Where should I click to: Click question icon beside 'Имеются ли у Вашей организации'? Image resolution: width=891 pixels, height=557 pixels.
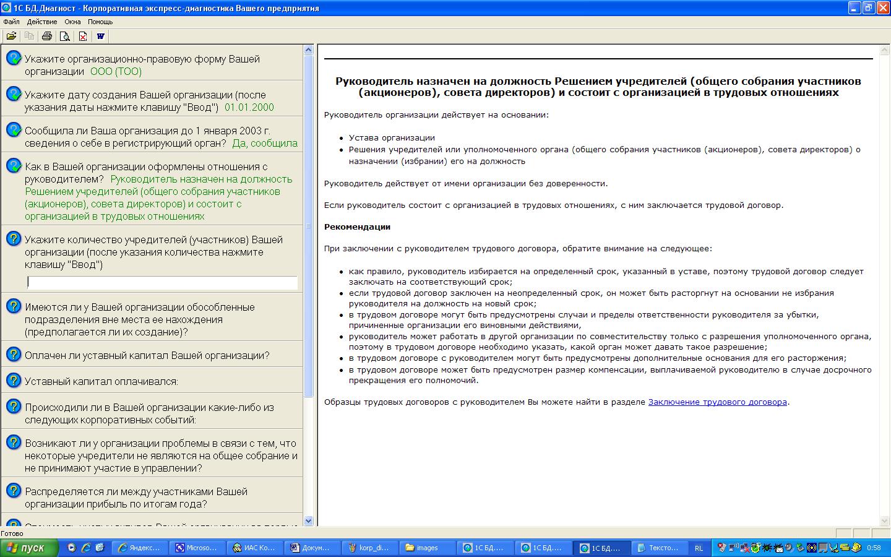click(14, 306)
